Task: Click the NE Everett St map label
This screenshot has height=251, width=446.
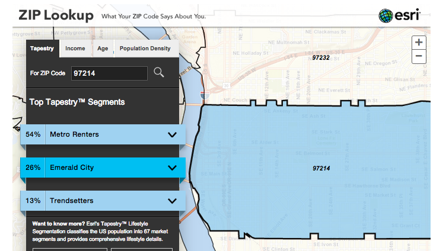Action: point(334,91)
